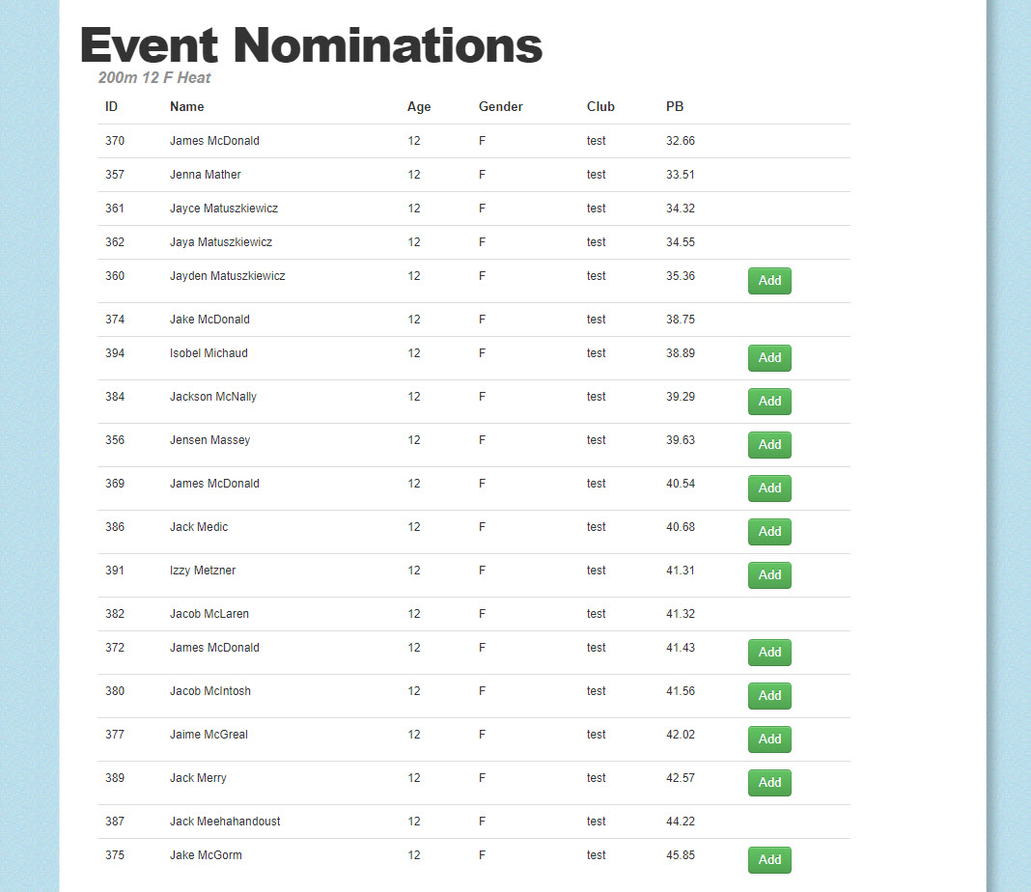Image resolution: width=1031 pixels, height=892 pixels.
Task: Click Add beside Jacob McIntosh
Action: (x=769, y=696)
